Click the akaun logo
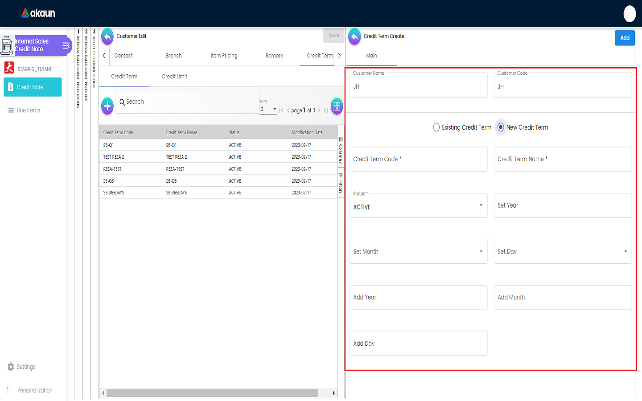Screen dimensions: 642x401 [x=38, y=13]
